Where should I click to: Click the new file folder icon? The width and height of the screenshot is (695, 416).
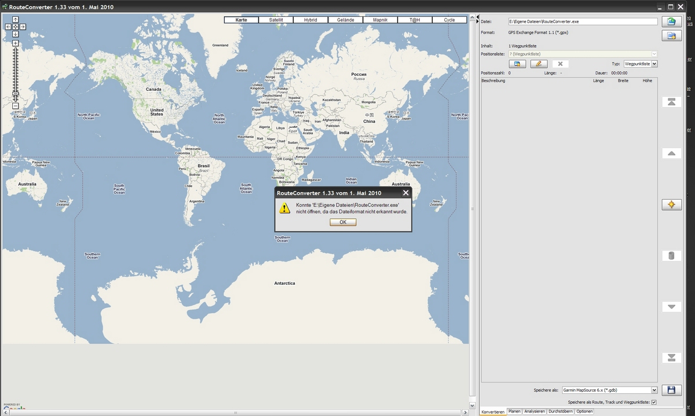click(x=671, y=36)
